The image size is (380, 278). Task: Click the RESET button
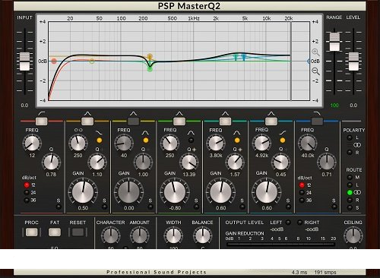point(78,232)
